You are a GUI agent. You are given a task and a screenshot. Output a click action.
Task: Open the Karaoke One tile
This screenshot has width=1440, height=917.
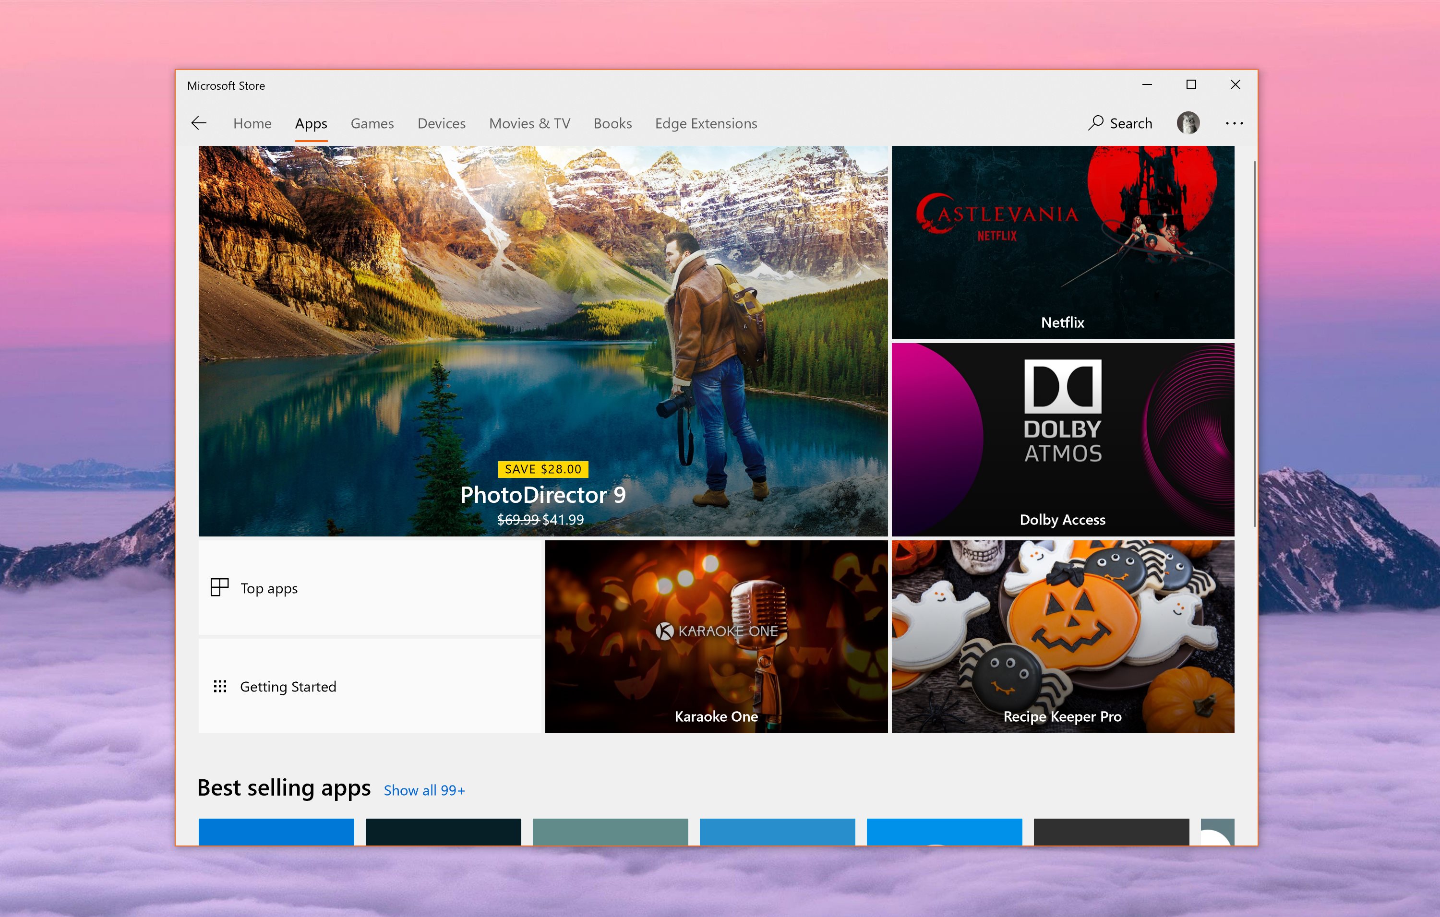pyautogui.click(x=717, y=637)
